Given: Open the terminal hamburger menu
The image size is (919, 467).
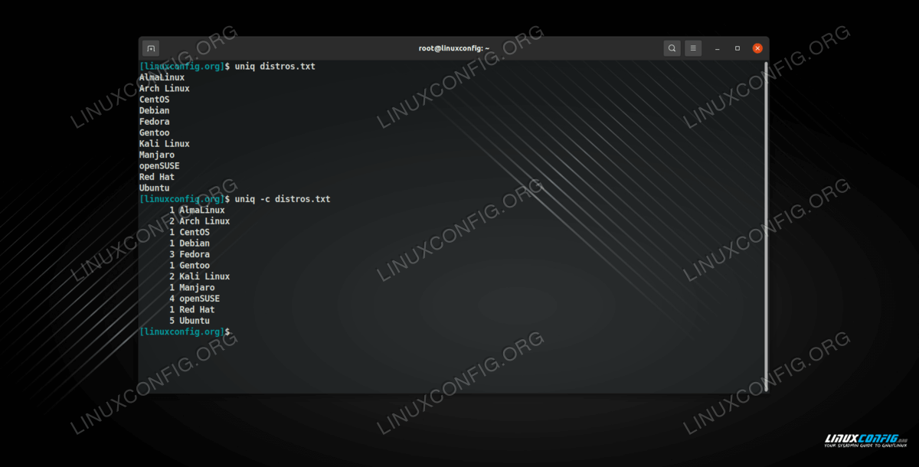Looking at the screenshot, I should click(693, 48).
